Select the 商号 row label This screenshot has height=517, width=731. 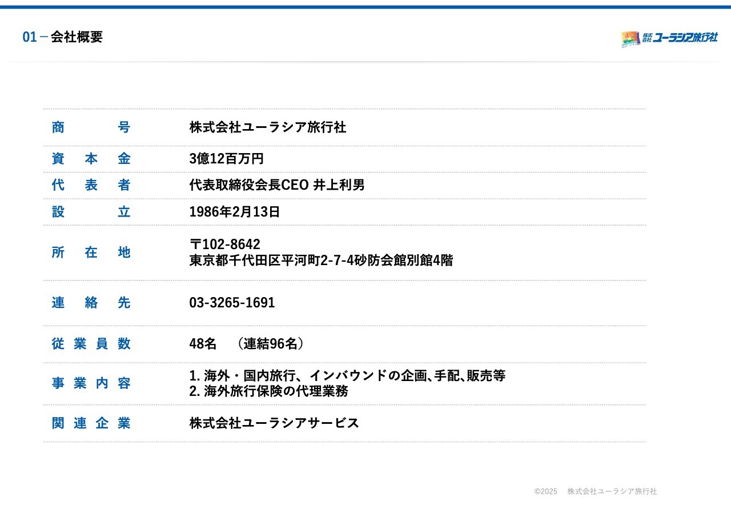(91, 127)
